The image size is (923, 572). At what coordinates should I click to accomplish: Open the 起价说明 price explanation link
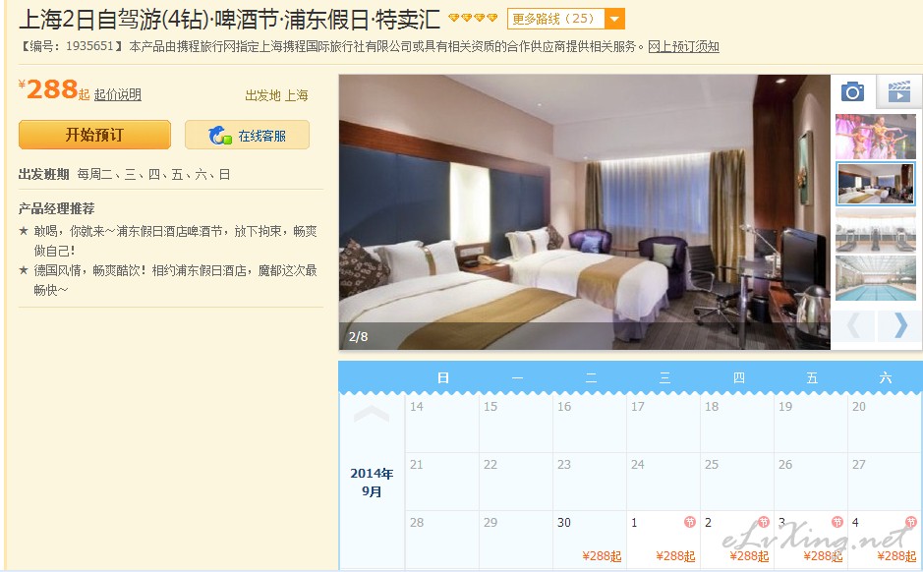point(118,94)
